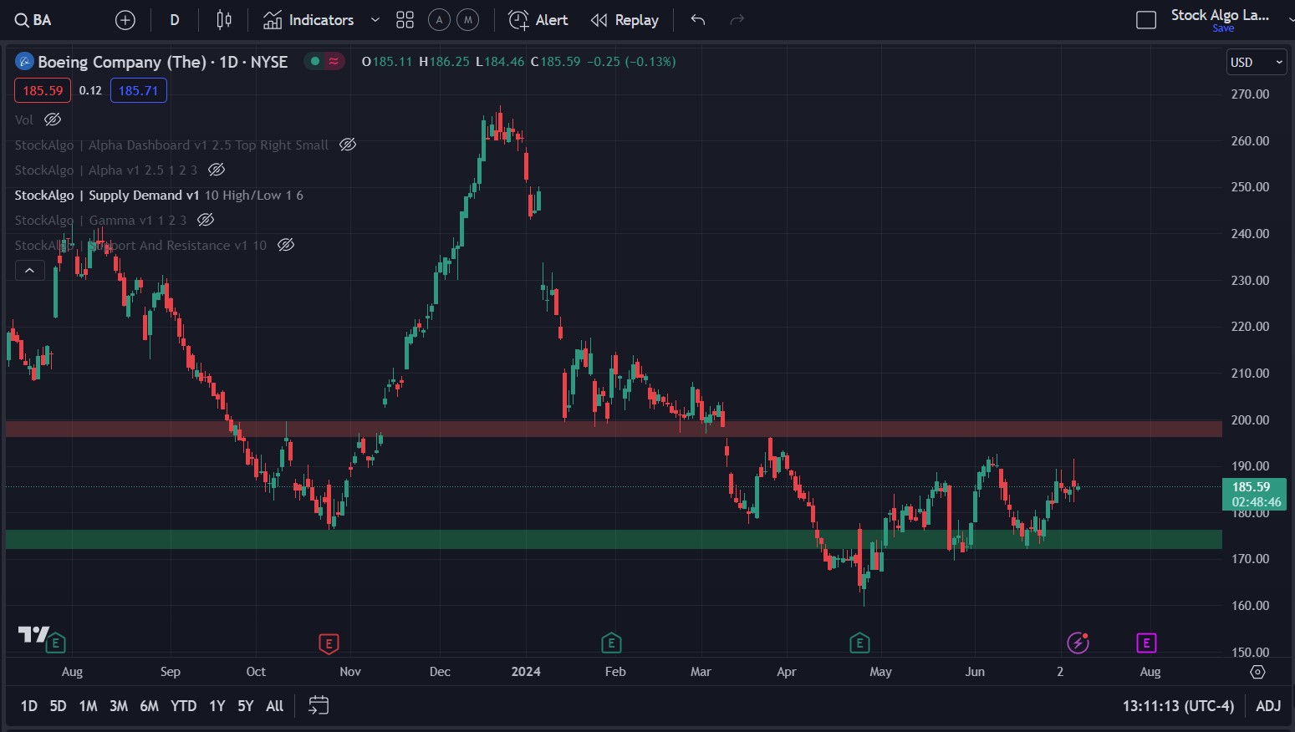
Task: Toggle ADJ adjusted data
Action: pyautogui.click(x=1268, y=706)
